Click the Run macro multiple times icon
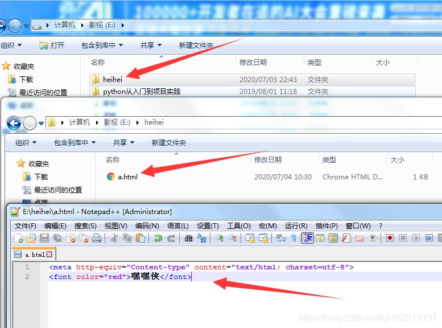The image size is (442, 328). (x=429, y=238)
